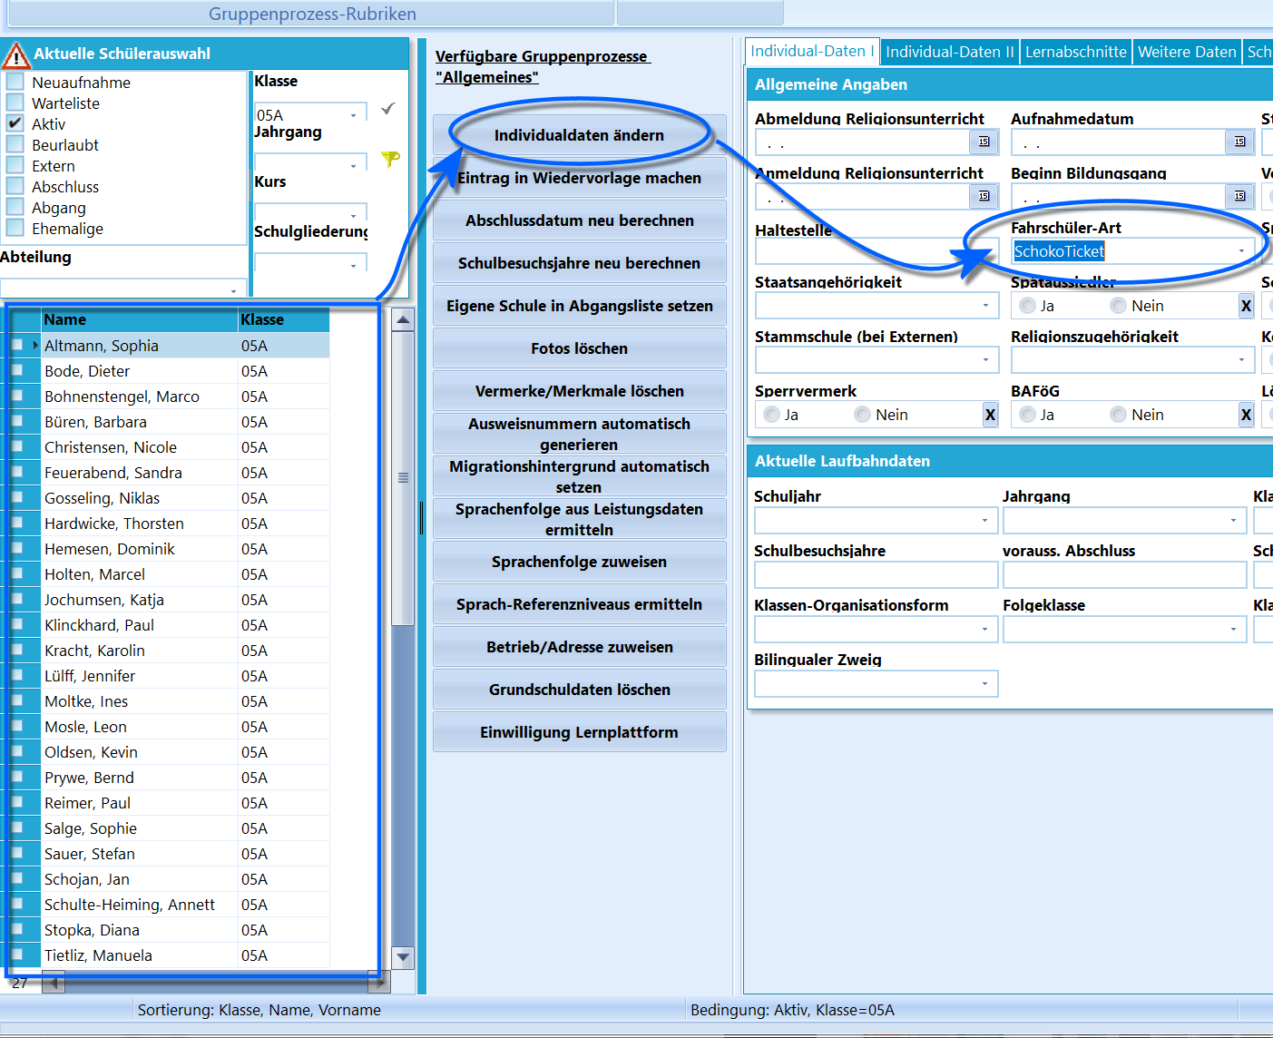
Task: Open calendar for Anmeldung Religionsunterricht
Action: point(984,196)
